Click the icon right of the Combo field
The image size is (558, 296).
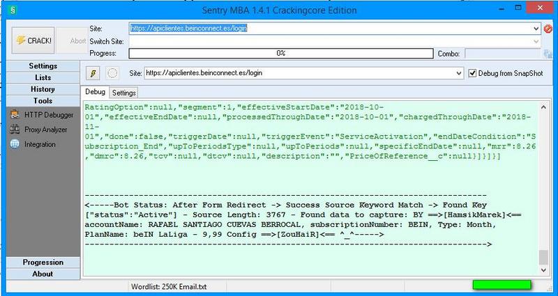[548, 54]
